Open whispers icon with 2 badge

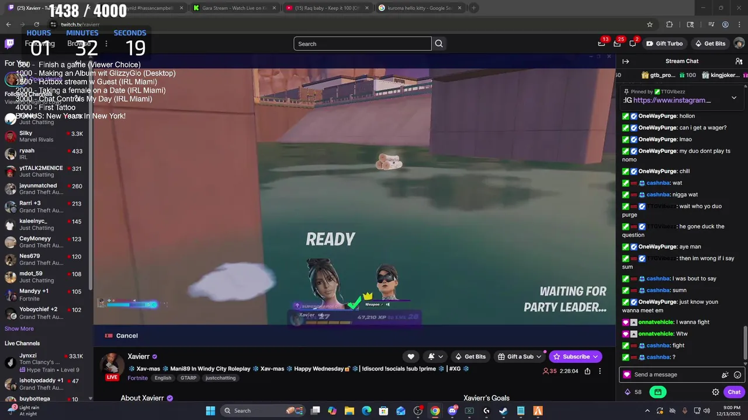click(633, 44)
